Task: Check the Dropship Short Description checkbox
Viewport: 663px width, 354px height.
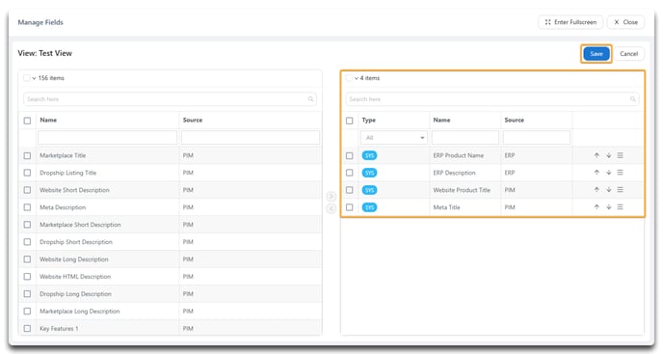Action: click(x=28, y=242)
